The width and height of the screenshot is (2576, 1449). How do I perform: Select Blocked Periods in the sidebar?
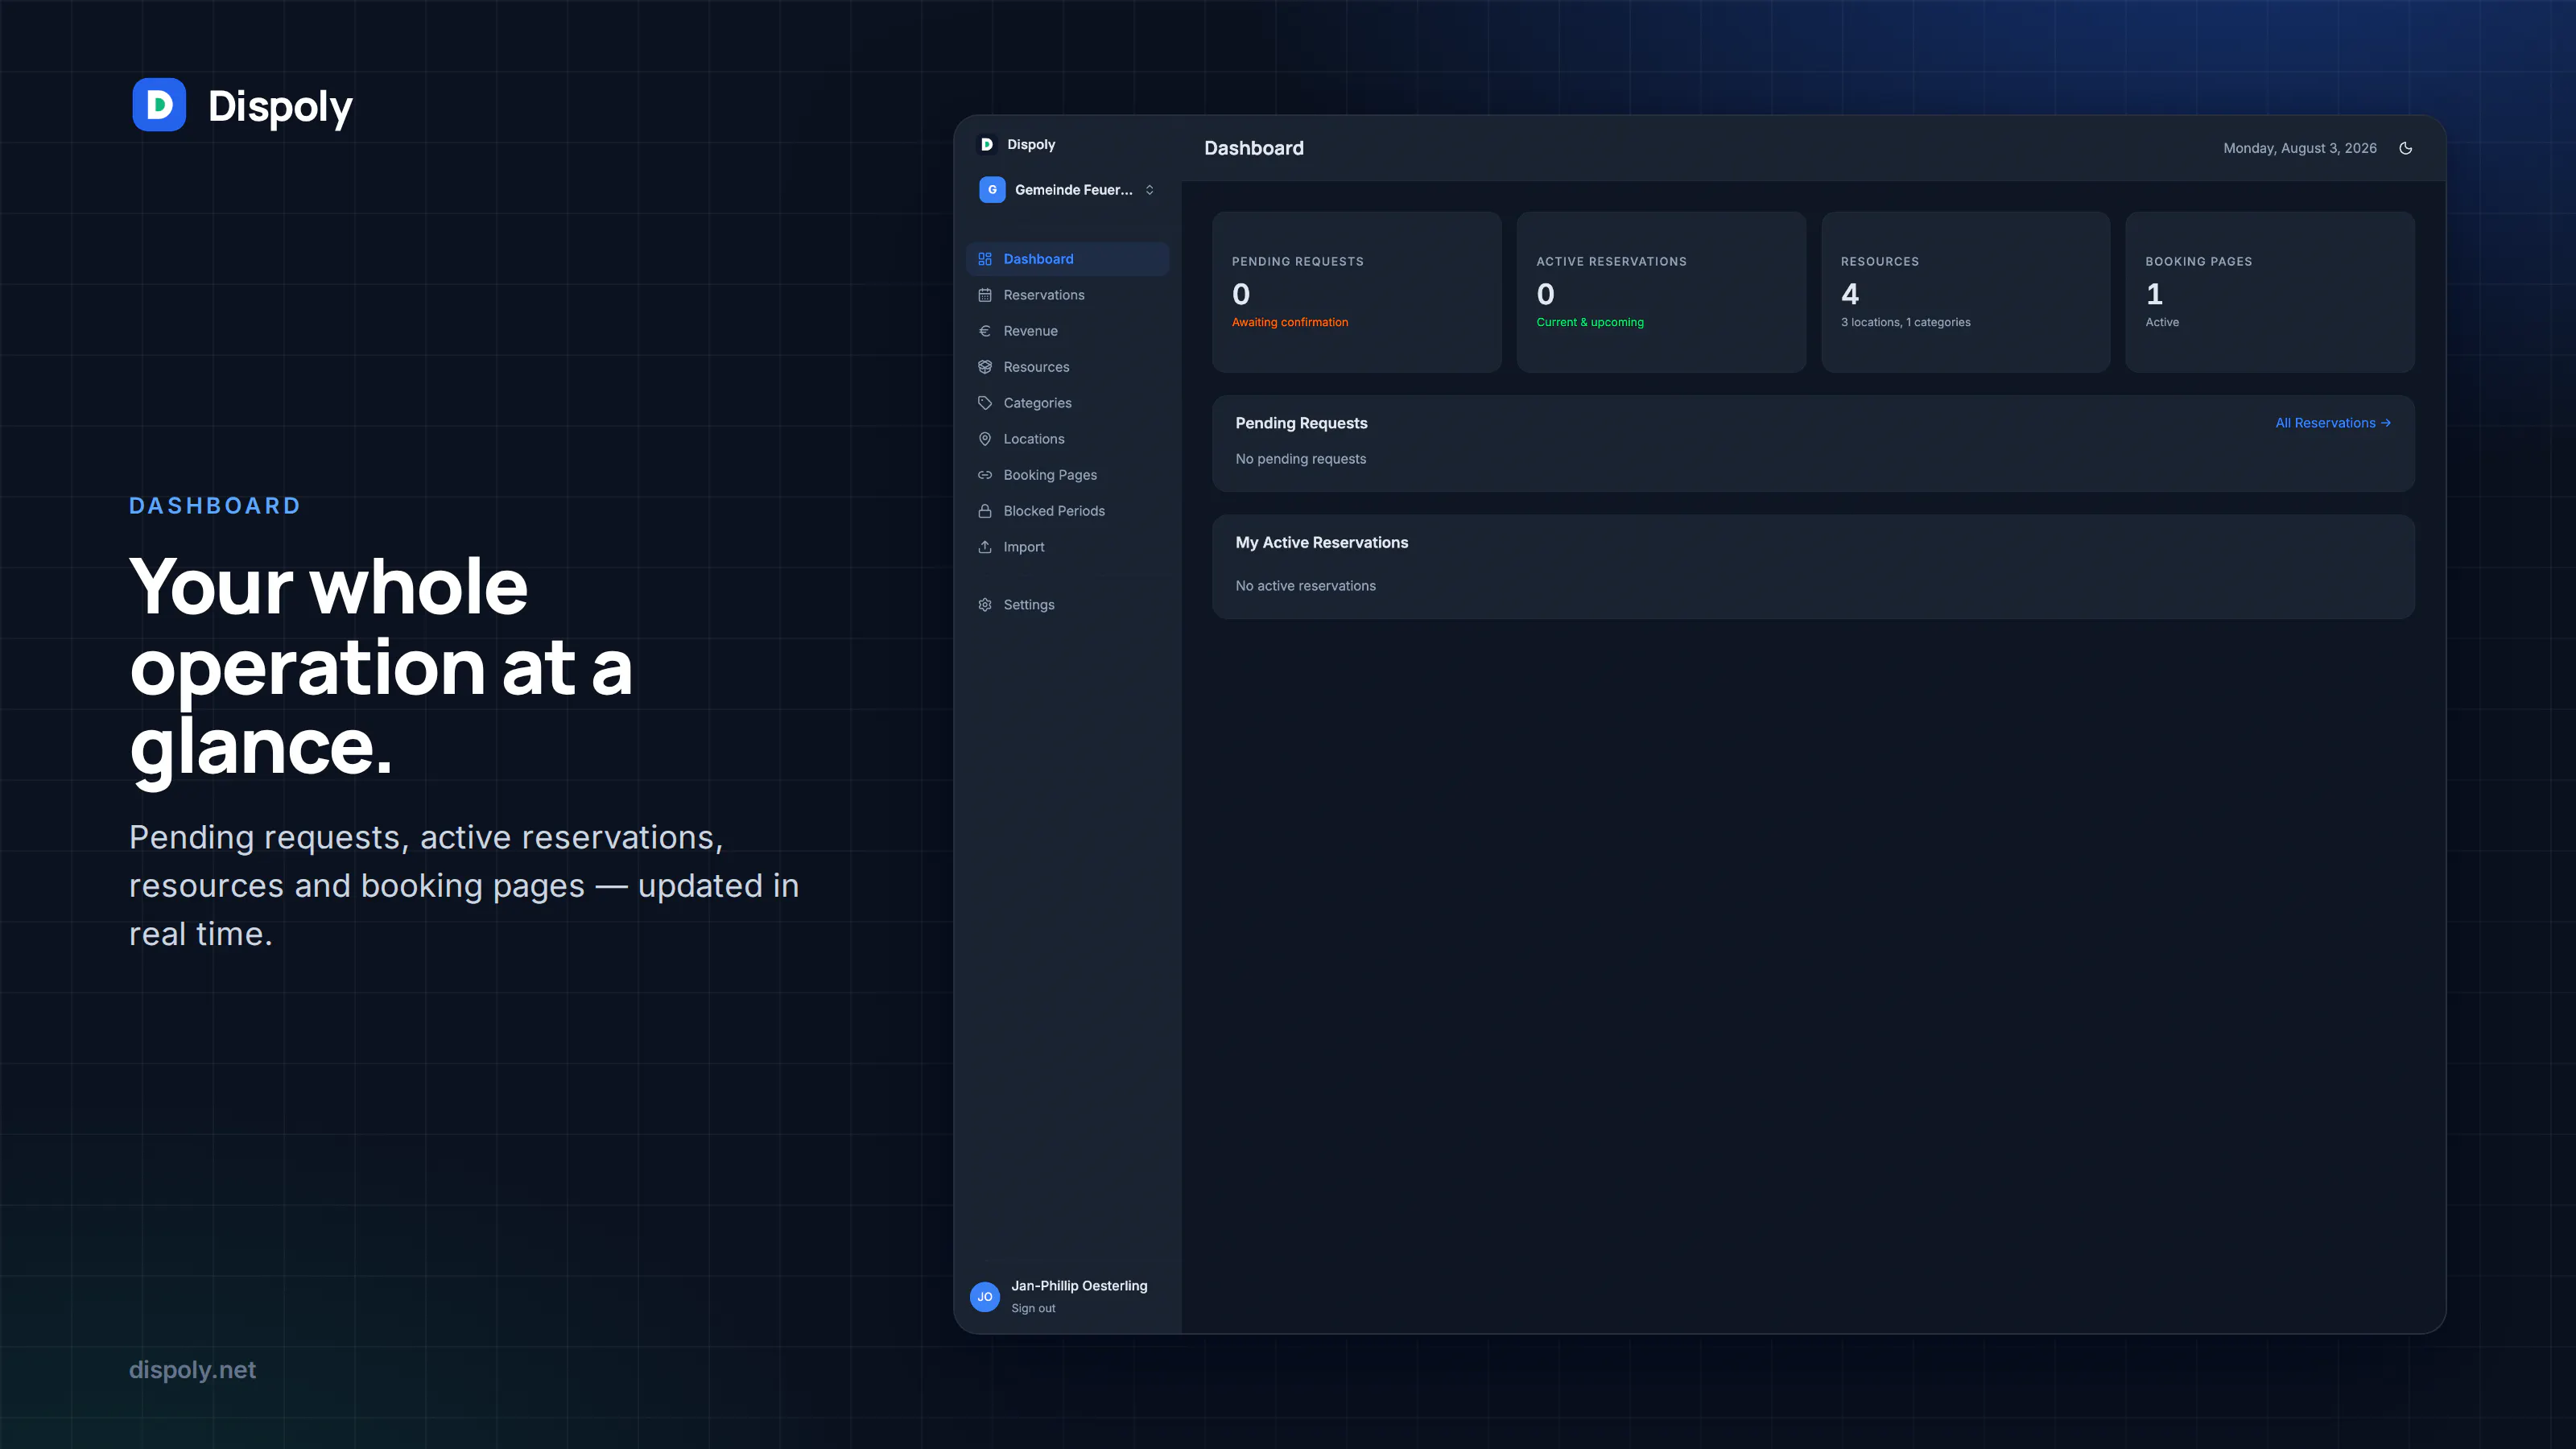pyautogui.click(x=1067, y=511)
